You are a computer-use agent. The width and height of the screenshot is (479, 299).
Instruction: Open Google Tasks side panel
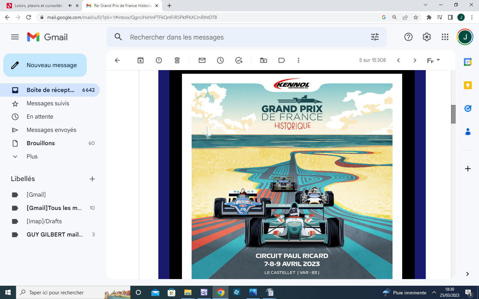pyautogui.click(x=468, y=109)
